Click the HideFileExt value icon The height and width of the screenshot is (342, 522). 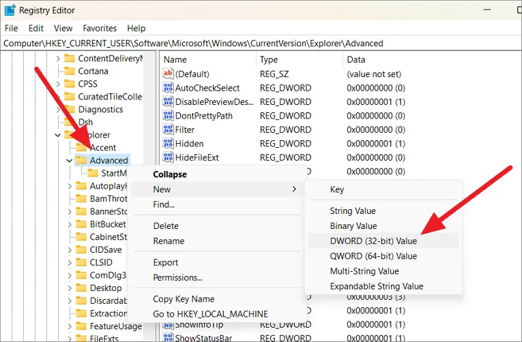169,157
